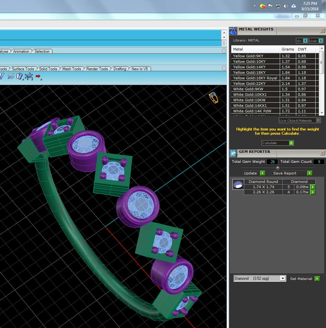Screen dimensions: 326x328
Task: Close the Metal Weights panel
Action: tap(322, 31)
